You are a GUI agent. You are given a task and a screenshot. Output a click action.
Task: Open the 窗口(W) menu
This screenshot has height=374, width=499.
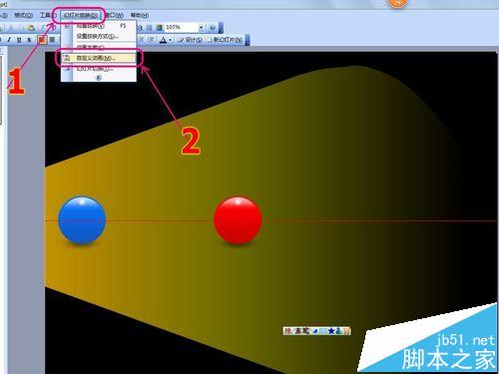[115, 15]
